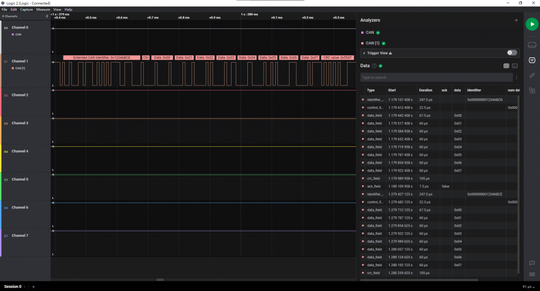
Task: Click the CAN analyzer green status check
Action: [x=378, y=33]
